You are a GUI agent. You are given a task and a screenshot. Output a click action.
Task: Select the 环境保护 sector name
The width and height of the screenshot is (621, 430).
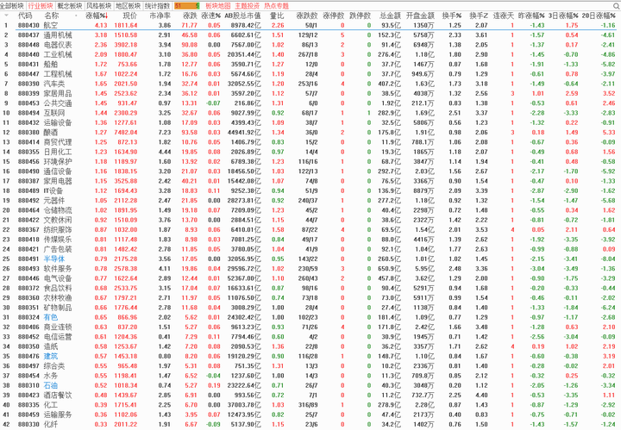[x=58, y=161]
